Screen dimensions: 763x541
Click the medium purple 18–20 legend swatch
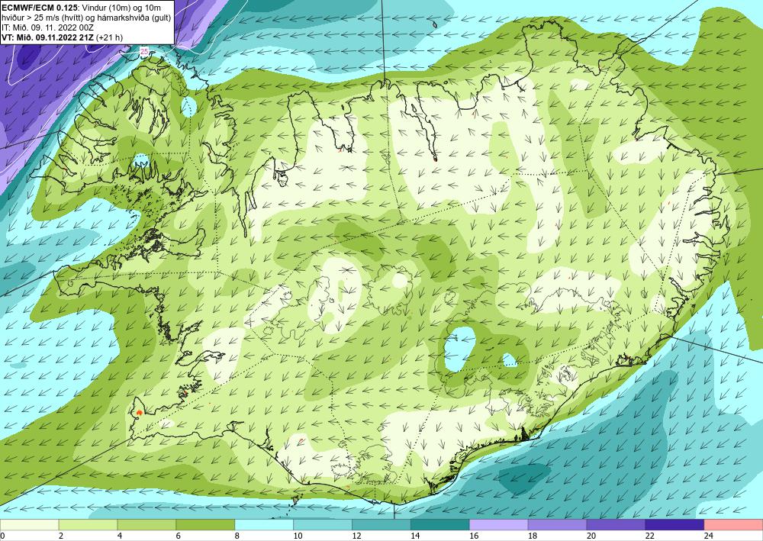tap(557, 525)
